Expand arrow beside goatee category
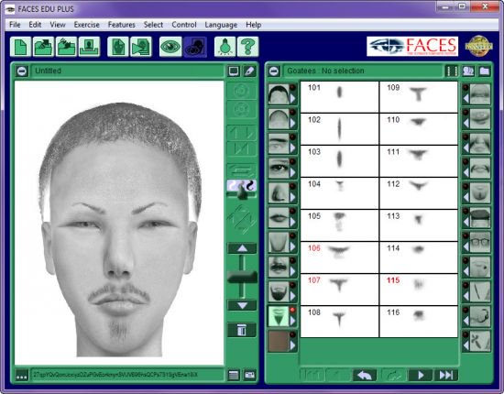 tap(293, 321)
